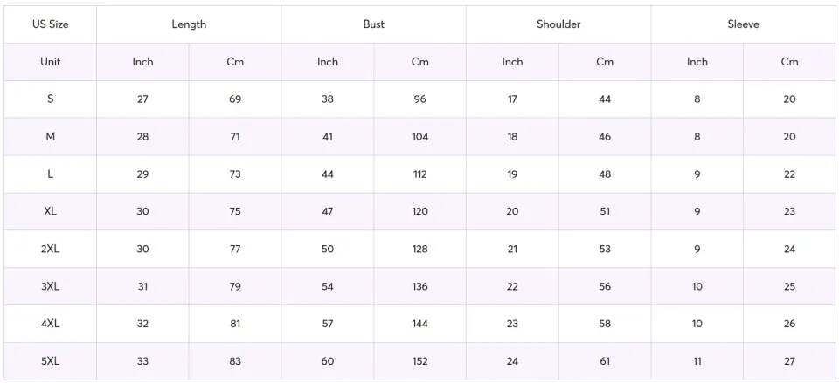Viewport: 839px width, 383px height.
Task: Select the 5XL size row label
Action: (50, 361)
